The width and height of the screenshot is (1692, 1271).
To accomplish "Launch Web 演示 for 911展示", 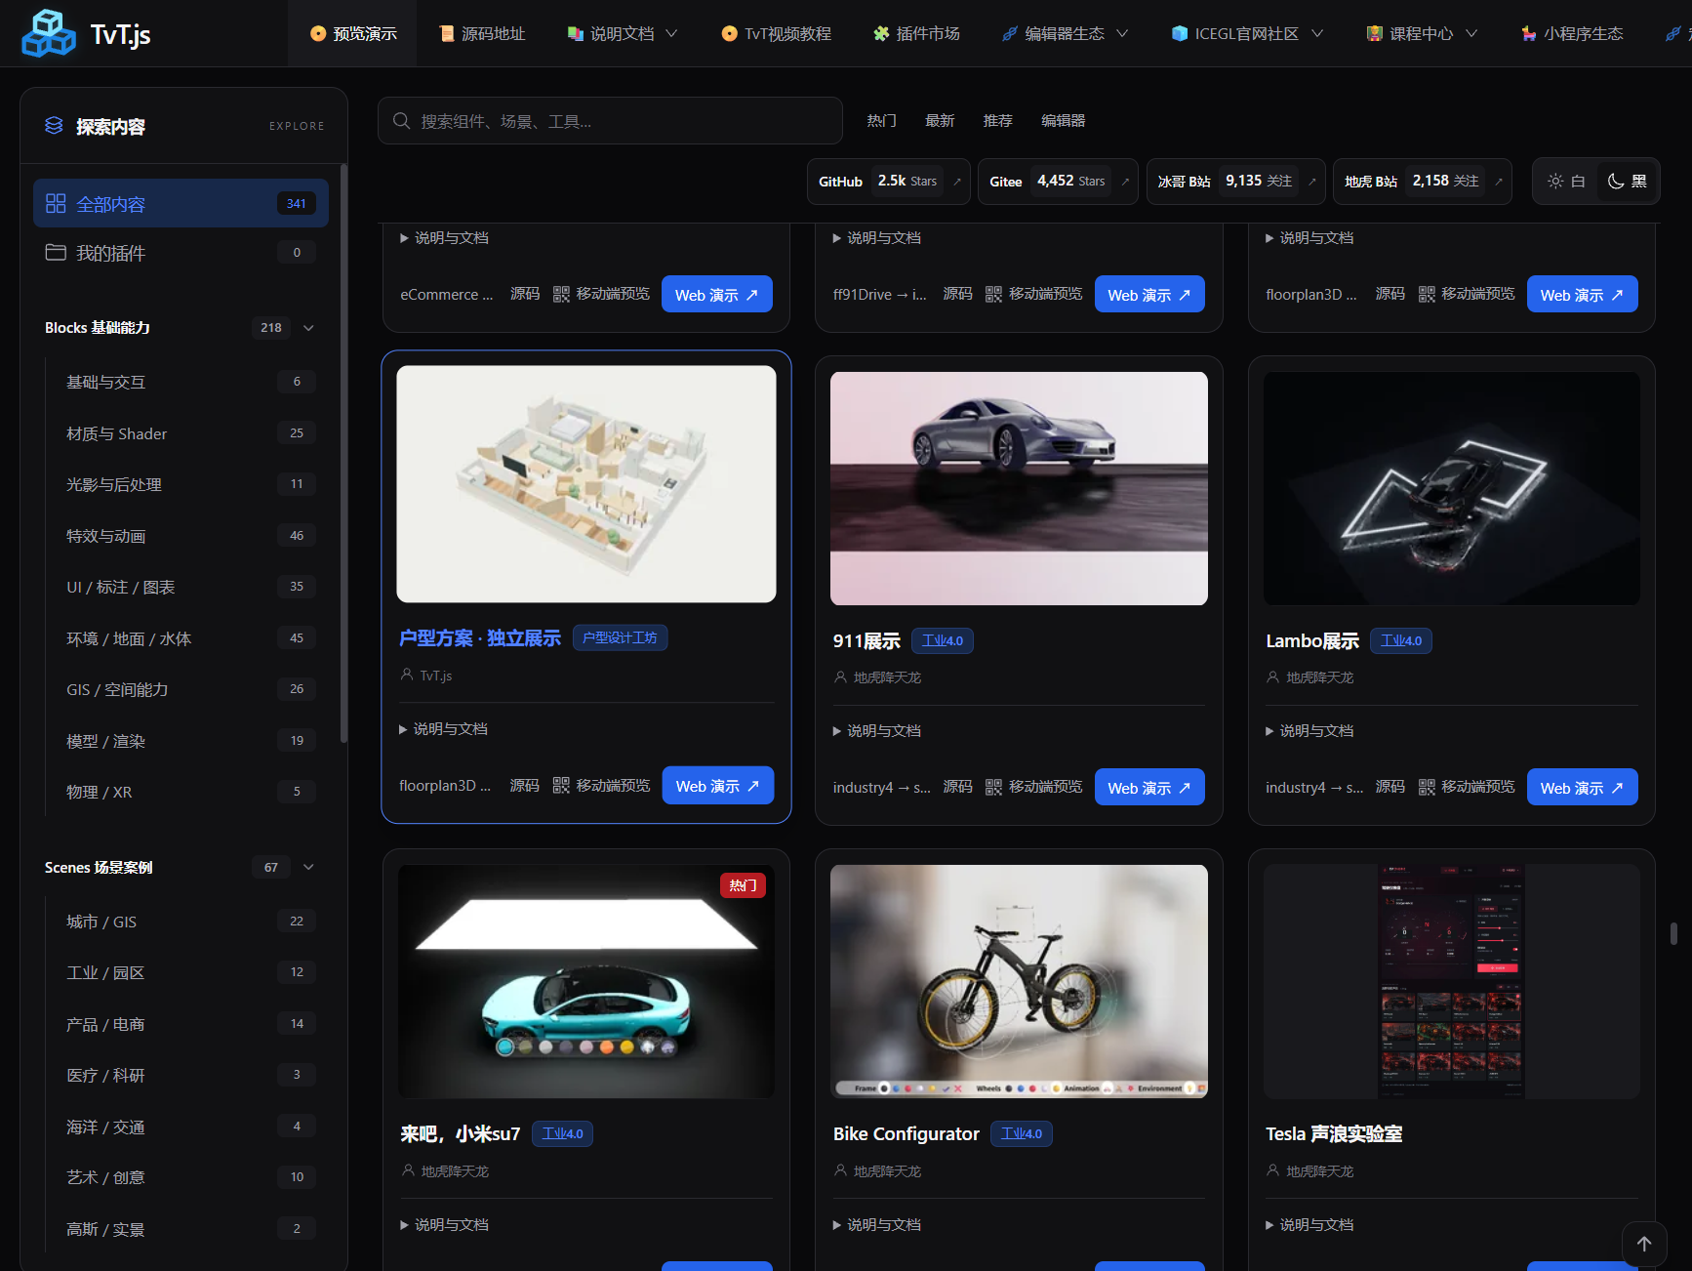I will pos(1149,787).
